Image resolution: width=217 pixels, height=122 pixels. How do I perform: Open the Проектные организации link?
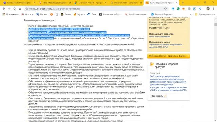tap(160, 36)
